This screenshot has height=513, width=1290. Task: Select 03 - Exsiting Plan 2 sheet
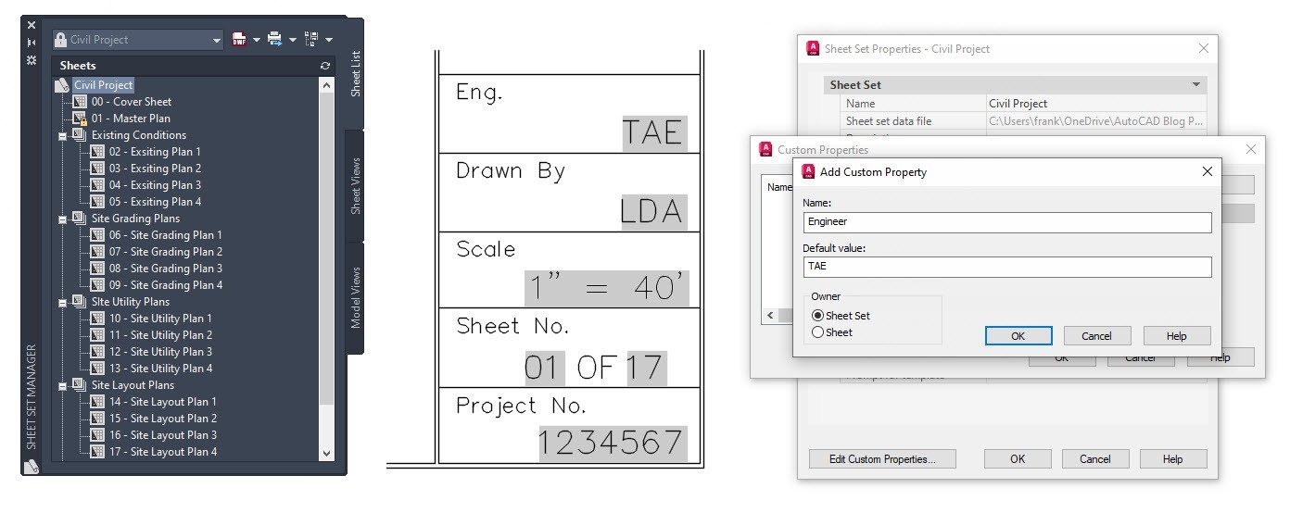155,169
